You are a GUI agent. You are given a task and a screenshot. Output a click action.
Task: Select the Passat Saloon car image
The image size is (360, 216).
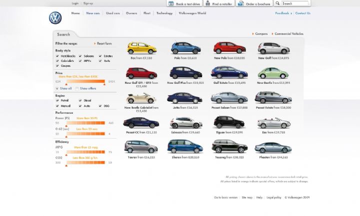(x=229, y=98)
